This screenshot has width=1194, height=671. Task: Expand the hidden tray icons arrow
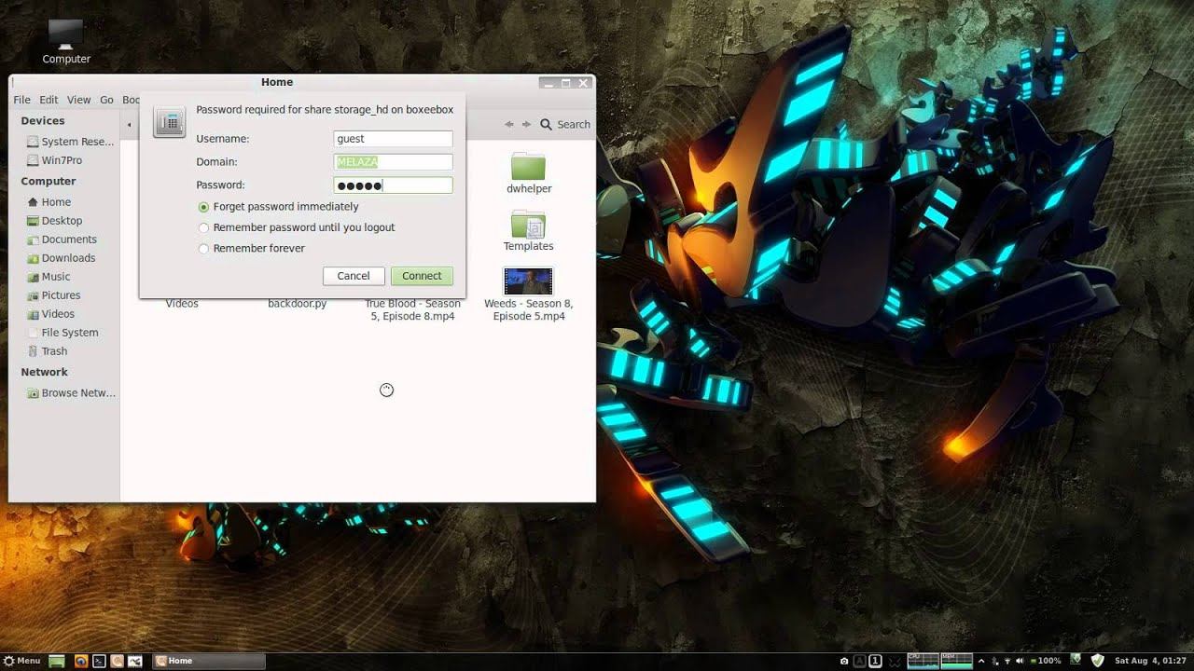pyautogui.click(x=981, y=661)
